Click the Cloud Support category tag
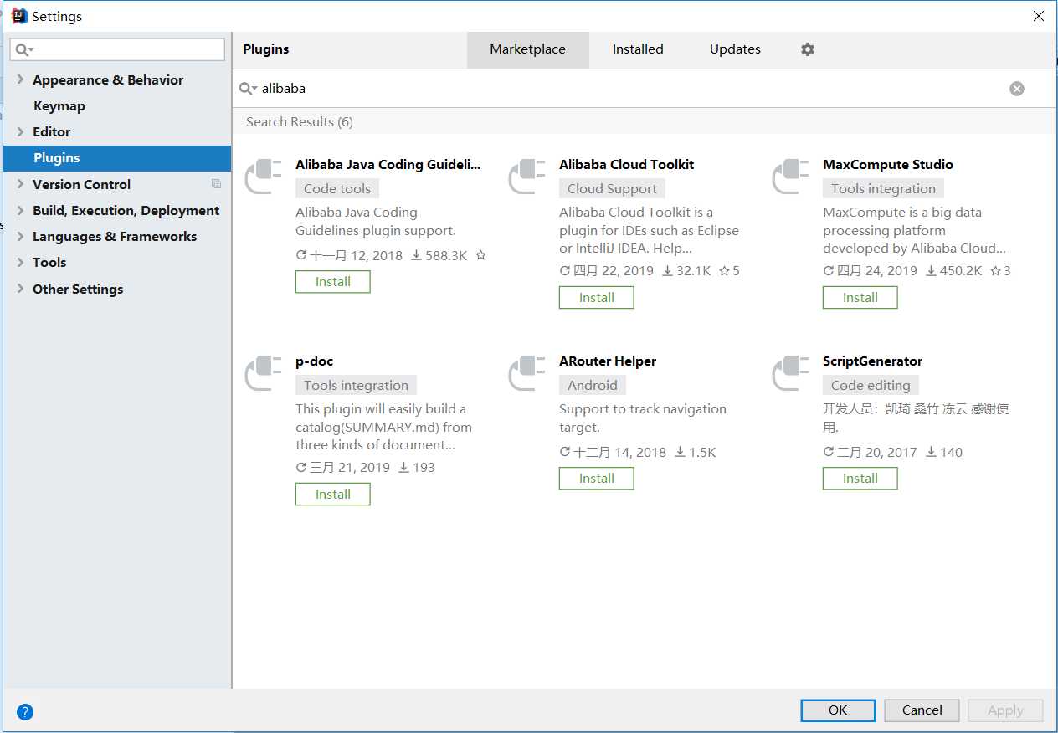The height and width of the screenshot is (733, 1058). click(612, 189)
